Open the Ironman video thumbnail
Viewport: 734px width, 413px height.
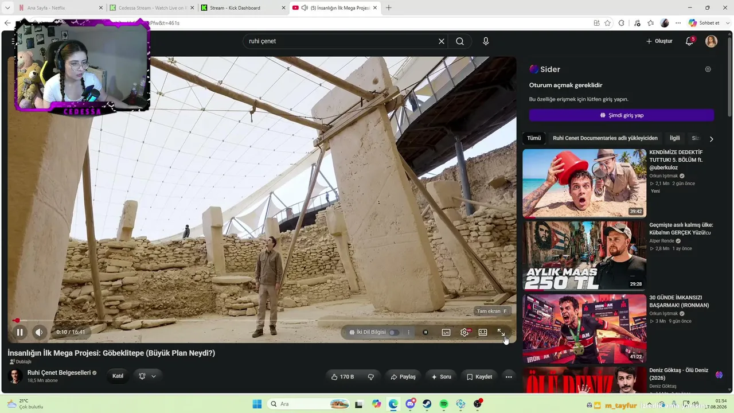584,329
